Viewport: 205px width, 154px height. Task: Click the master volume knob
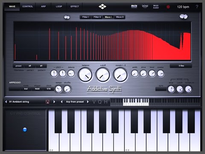161,74
